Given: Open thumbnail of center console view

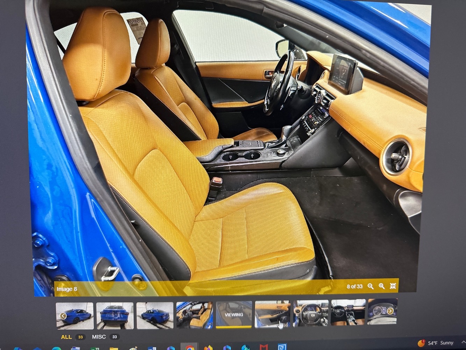Looking at the screenshot, I should click(x=348, y=313).
